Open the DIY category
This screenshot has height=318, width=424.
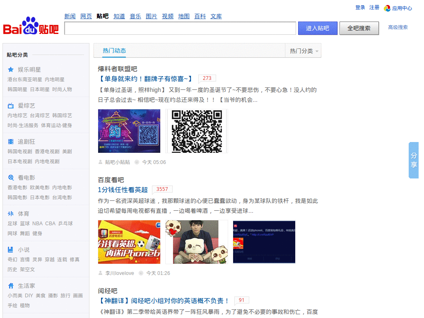pos(29,296)
